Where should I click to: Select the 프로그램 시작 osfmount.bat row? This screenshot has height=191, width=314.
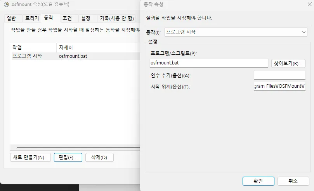tap(74, 56)
